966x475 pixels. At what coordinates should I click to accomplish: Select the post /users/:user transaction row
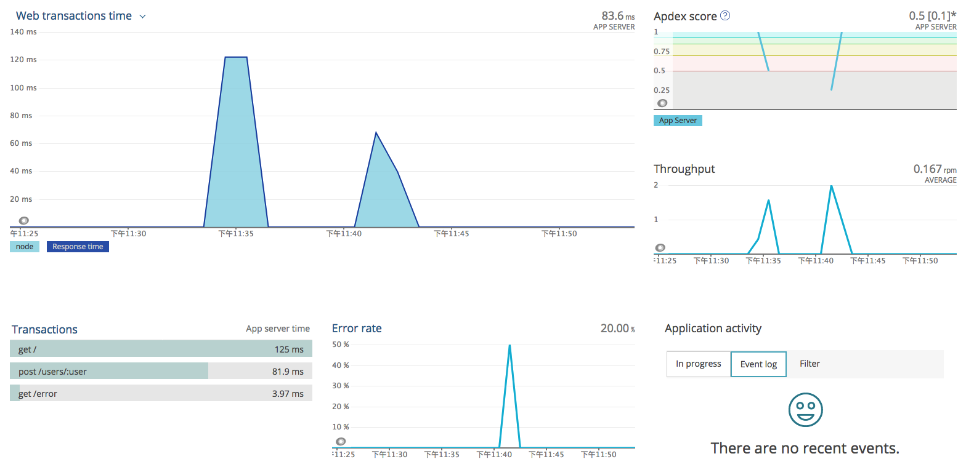pyautogui.click(x=161, y=372)
